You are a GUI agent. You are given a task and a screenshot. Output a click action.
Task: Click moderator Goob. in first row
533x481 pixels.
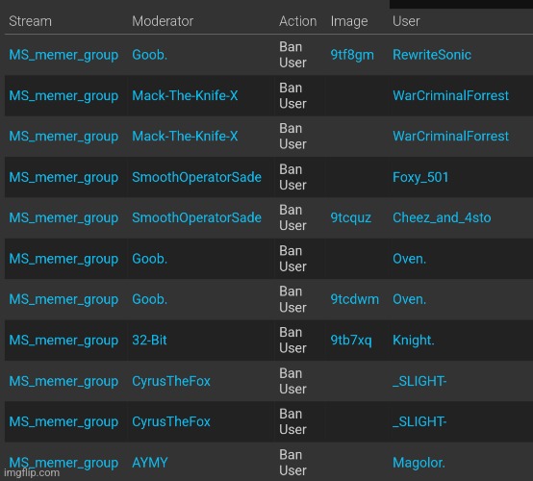coord(149,55)
